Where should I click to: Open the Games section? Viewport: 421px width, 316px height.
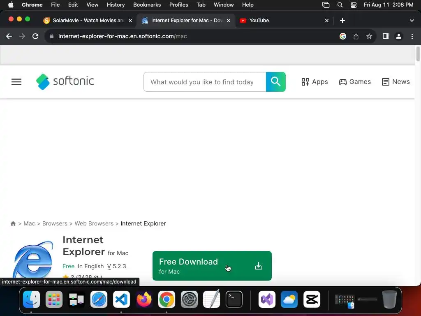coord(355,82)
